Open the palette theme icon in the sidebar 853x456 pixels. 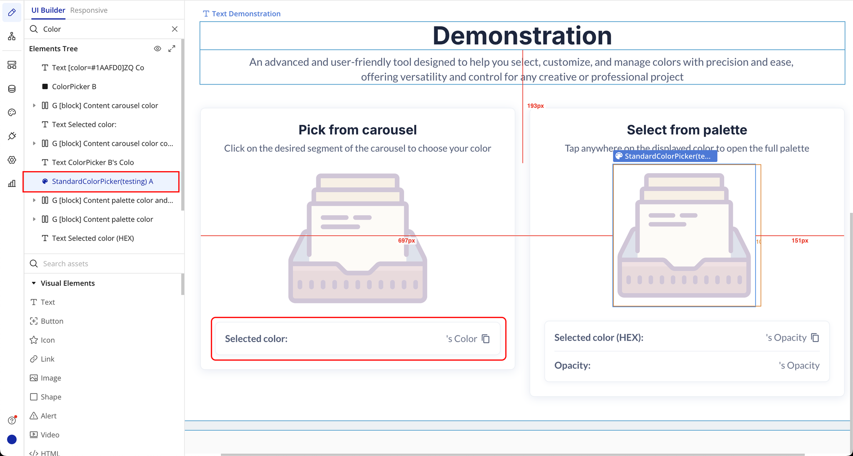(x=12, y=112)
